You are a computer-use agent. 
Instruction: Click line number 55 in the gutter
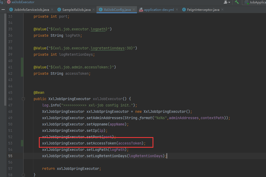10,156
